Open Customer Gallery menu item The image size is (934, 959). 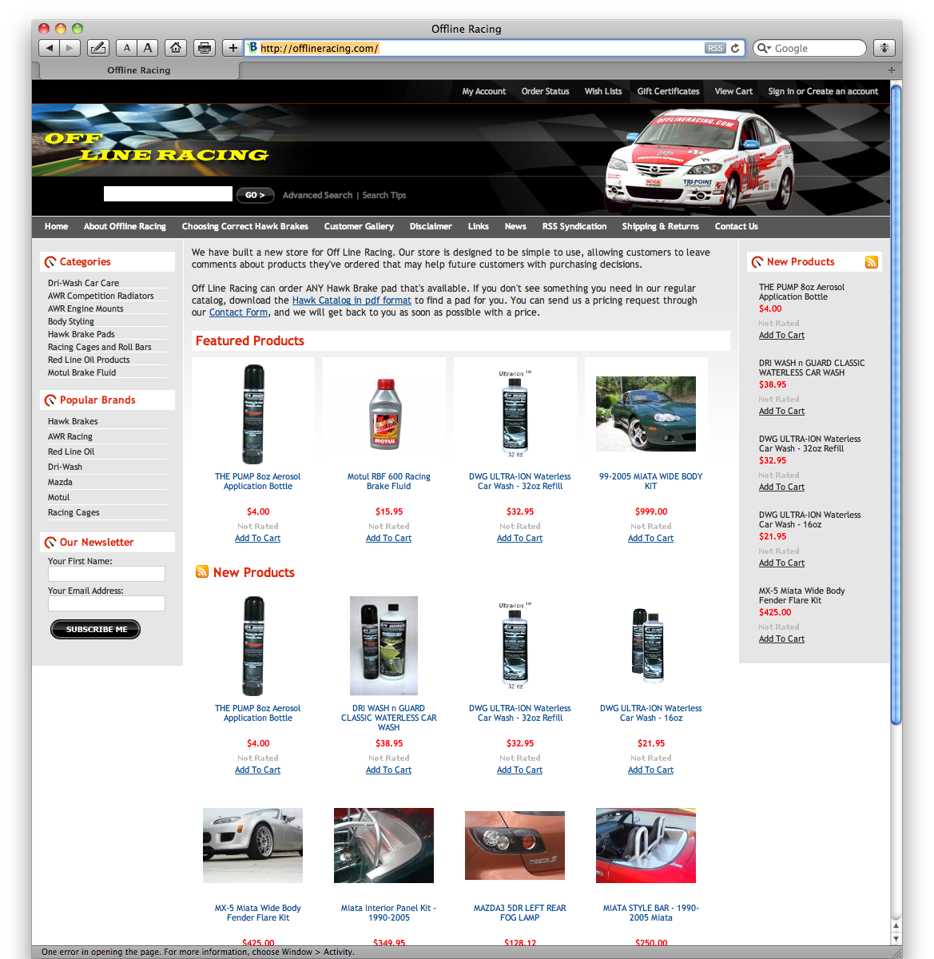click(x=359, y=226)
